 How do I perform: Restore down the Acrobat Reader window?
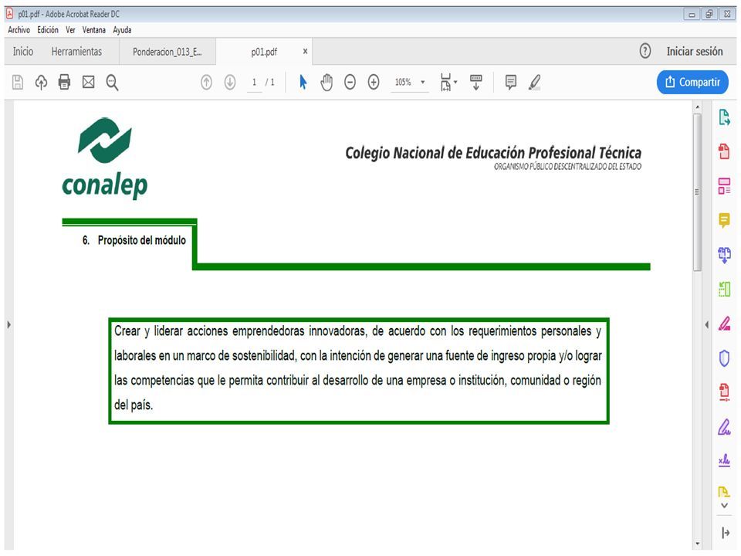[709, 14]
